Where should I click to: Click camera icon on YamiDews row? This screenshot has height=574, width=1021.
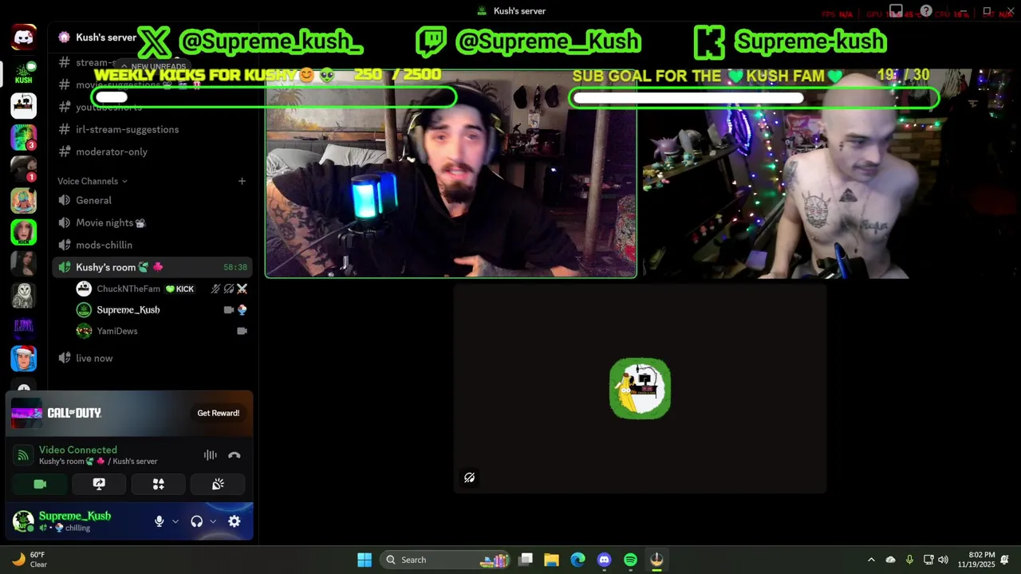tap(242, 331)
